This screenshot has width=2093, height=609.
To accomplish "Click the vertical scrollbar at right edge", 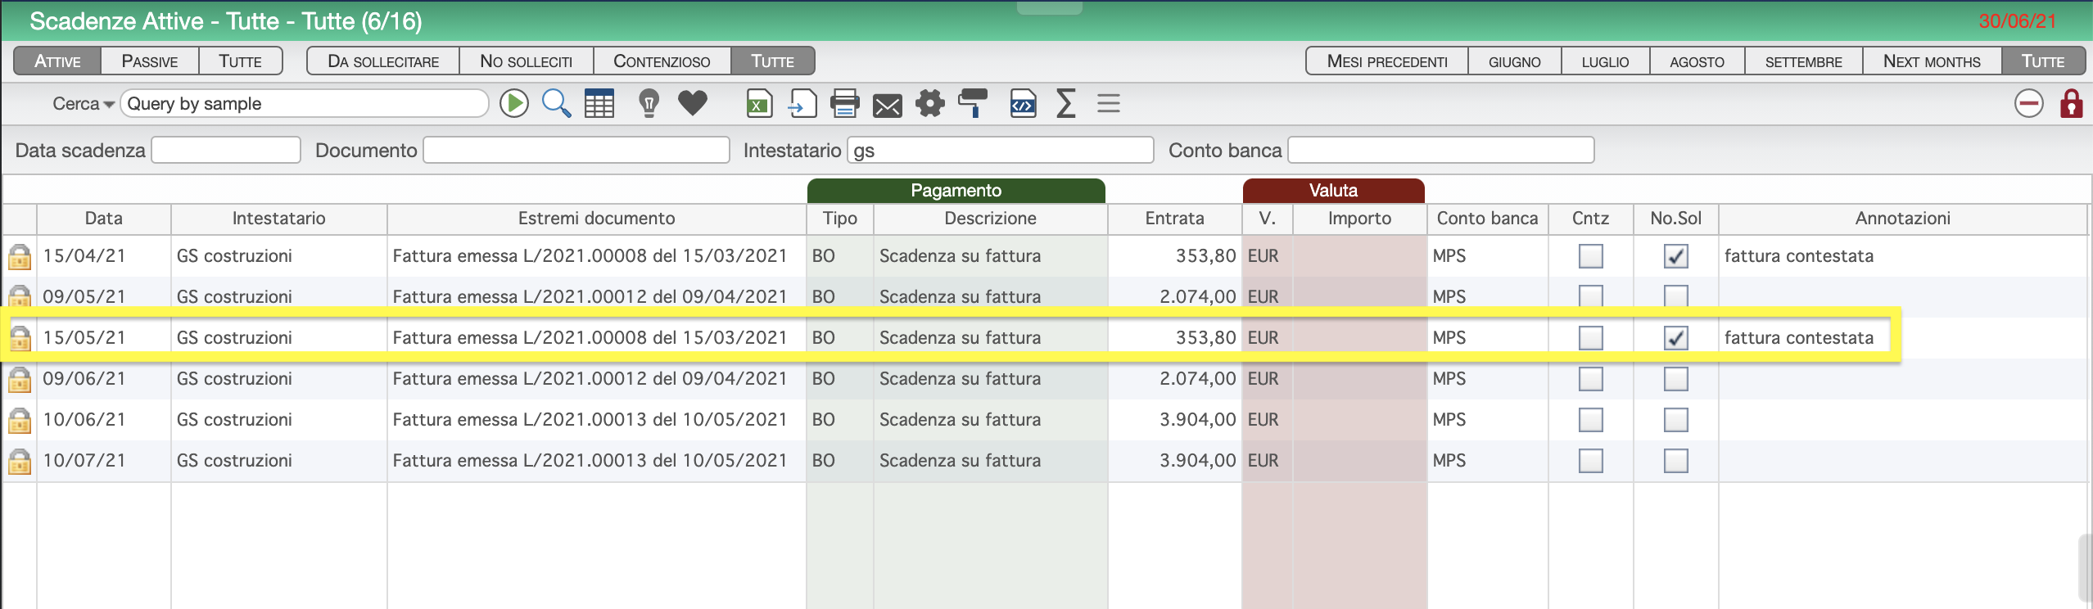I will coord(2085,567).
